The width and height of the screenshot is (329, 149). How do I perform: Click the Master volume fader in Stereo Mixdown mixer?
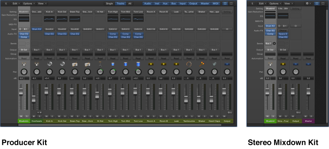coord(308,91)
